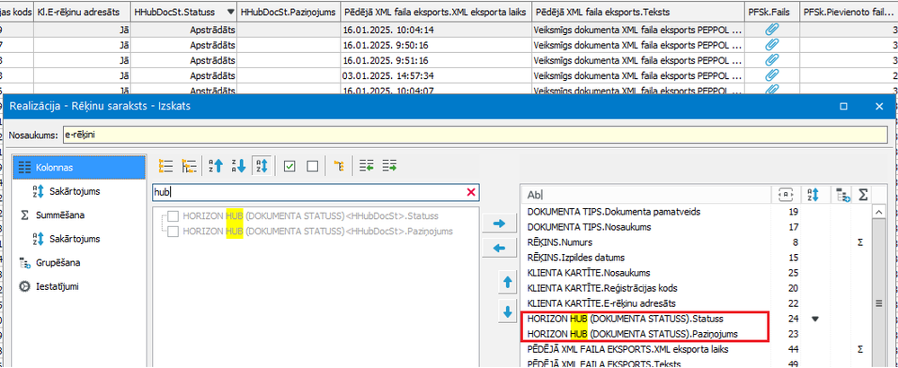Move selected column up with blue arrow
The height and width of the screenshot is (368, 898).
[507, 283]
